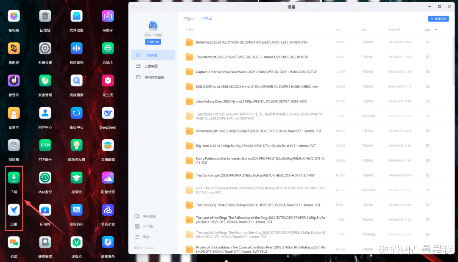This screenshot has height=262, width=458.
Task: Remove the Thunderbolts.2025 download entry
Action: [427, 57]
